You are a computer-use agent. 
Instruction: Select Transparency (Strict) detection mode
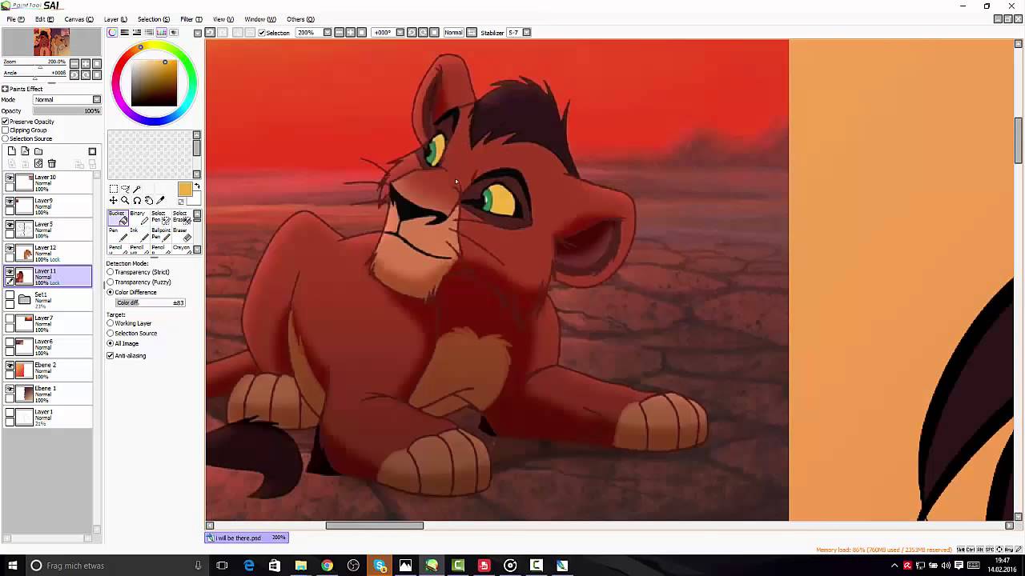tap(111, 272)
